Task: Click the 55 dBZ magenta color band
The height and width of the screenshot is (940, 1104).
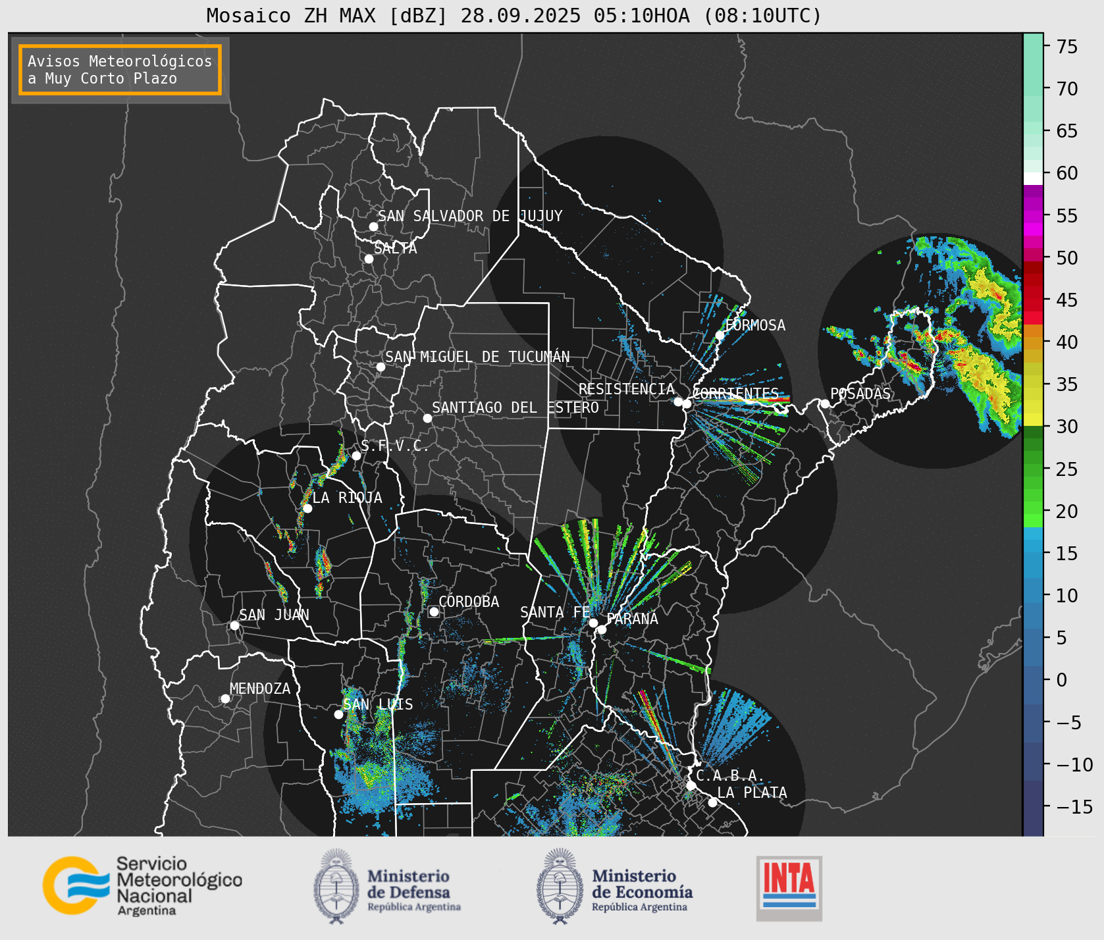Action: coord(1033,217)
